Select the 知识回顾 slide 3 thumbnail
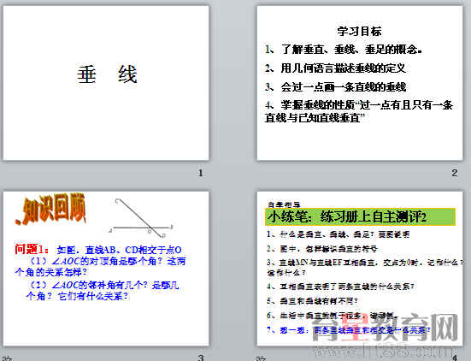471x361 pixels. pos(106,269)
